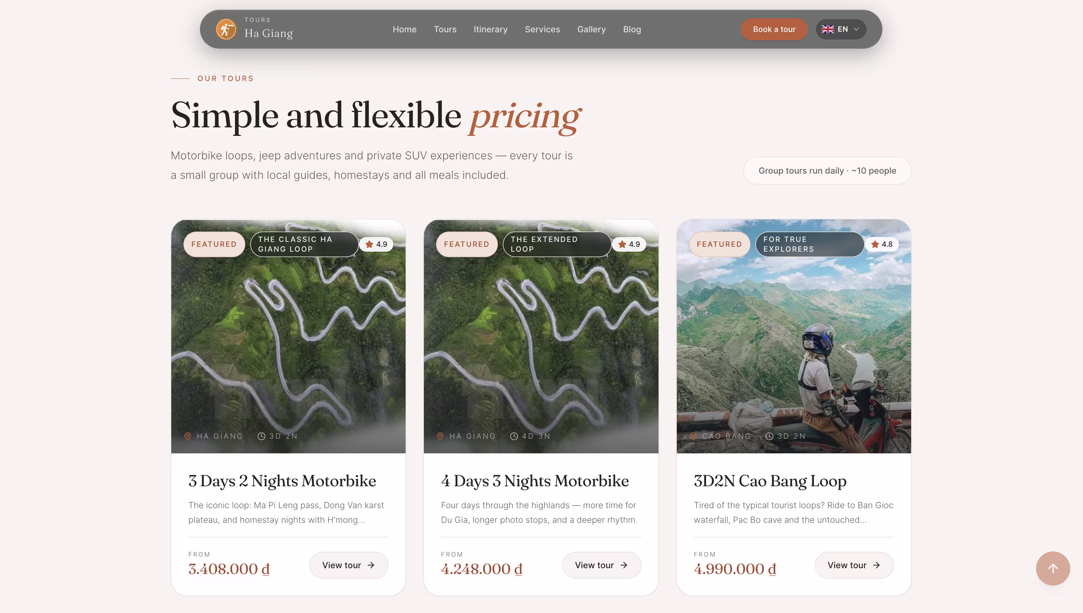The image size is (1083, 613).
Task: Open the Cao Bang rider photo thumbnail
Action: tap(794, 336)
